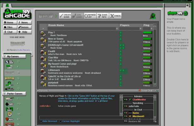Open the Spades parlor game
The image size is (194, 126).
point(9,104)
